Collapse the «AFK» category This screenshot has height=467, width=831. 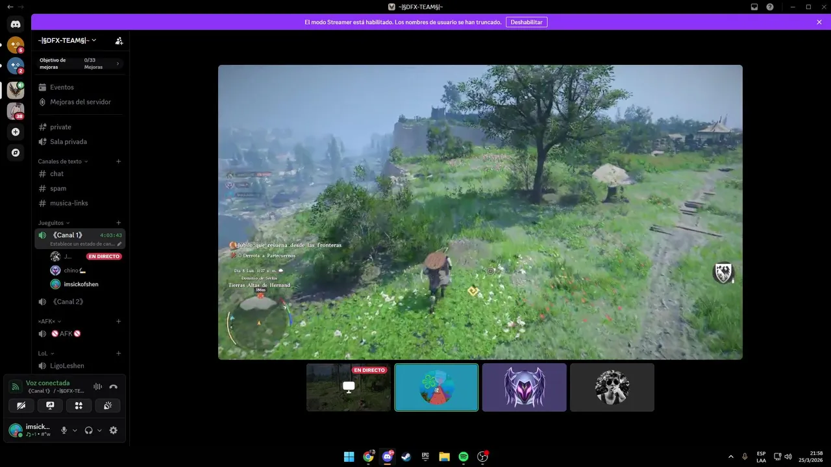point(49,321)
